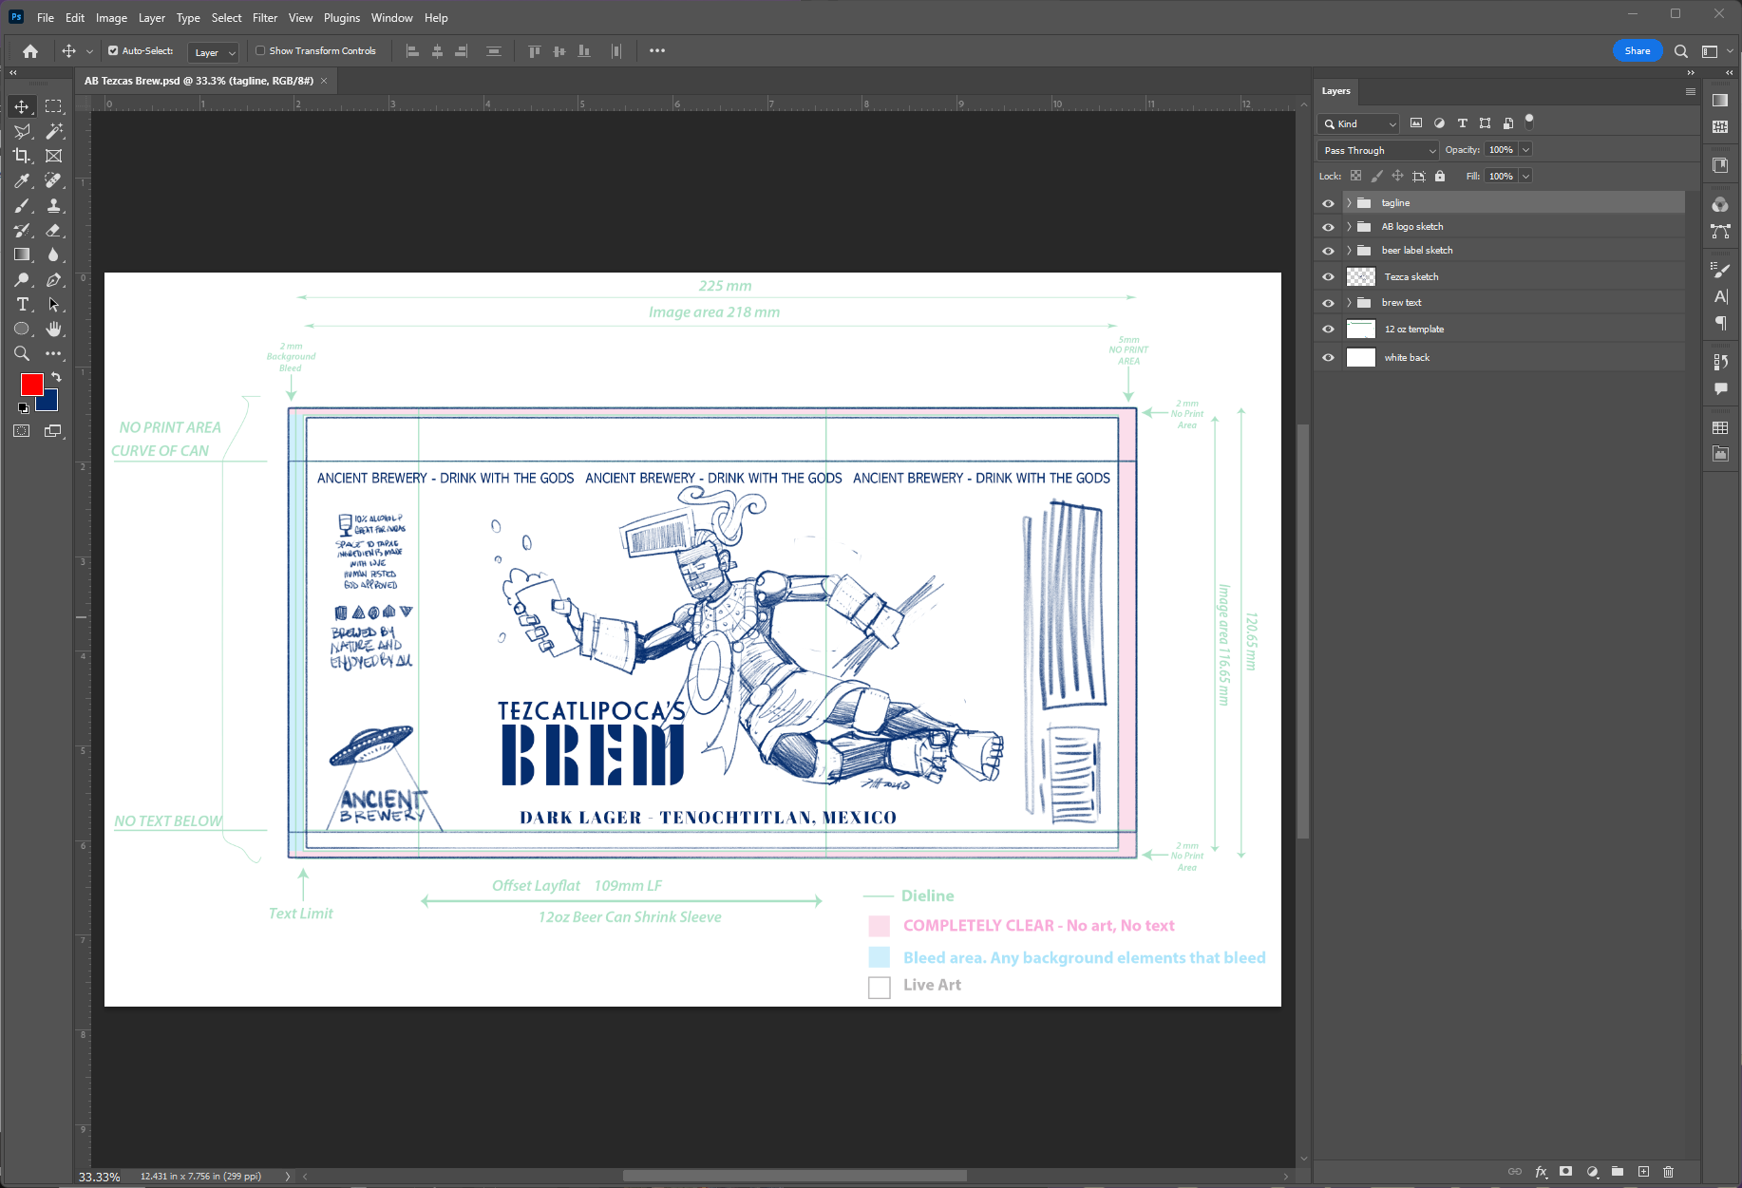This screenshot has height=1188, width=1742.
Task: Select the Spot Healing Brush tool
Action: coord(53,180)
